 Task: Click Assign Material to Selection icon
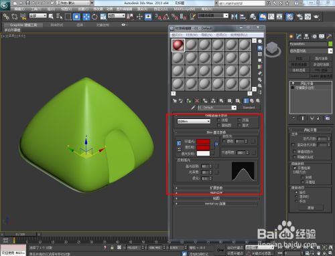[189, 101]
